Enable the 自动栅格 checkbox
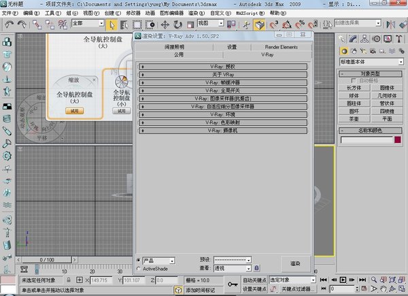 coord(353,80)
